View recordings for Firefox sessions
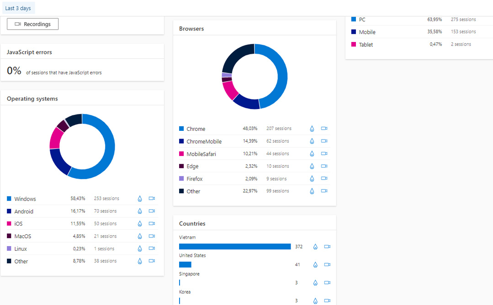Image resolution: width=493 pixels, height=305 pixels. [324, 179]
